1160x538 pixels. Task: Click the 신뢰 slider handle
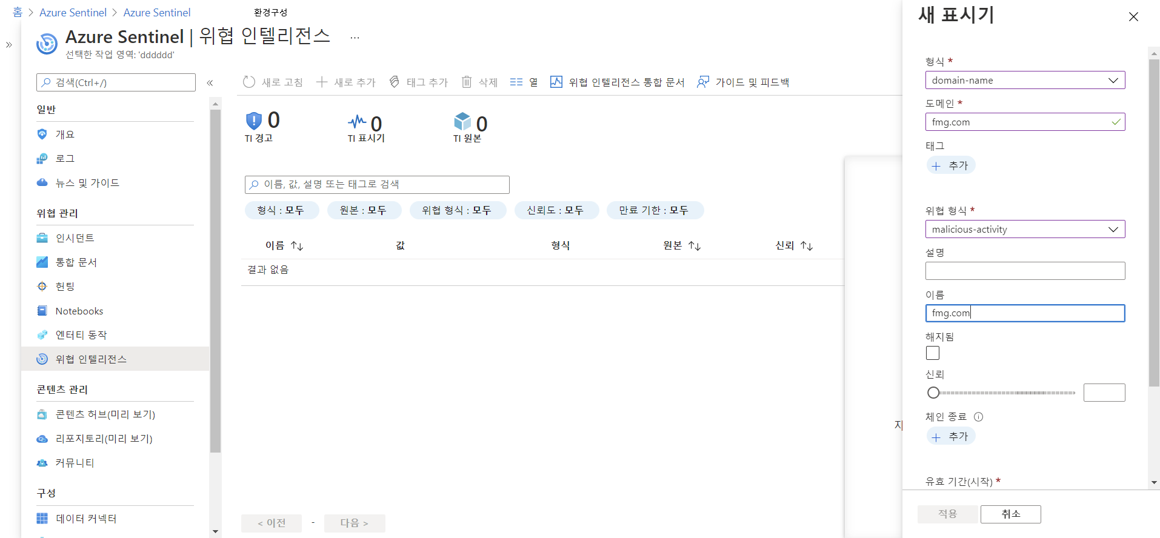click(933, 393)
